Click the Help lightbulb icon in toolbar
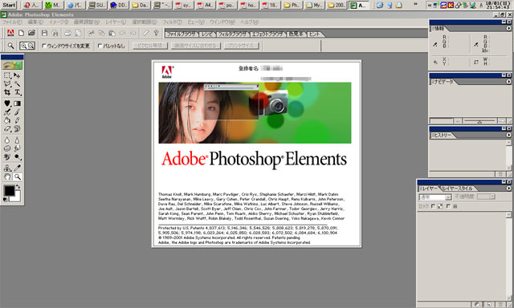Screen dimensions: 514x308 [x=156, y=33]
